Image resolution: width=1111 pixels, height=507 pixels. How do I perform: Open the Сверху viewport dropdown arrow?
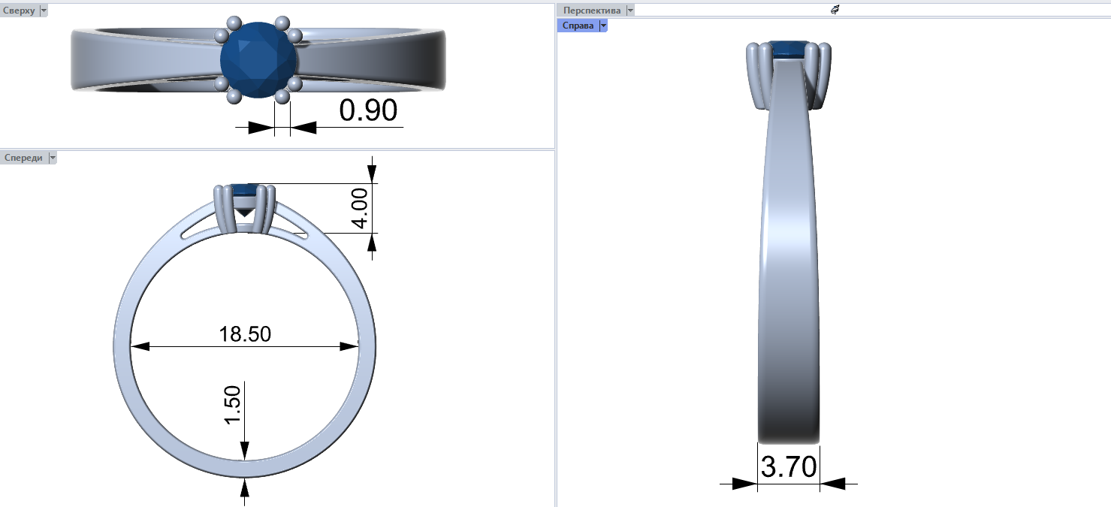(x=43, y=11)
